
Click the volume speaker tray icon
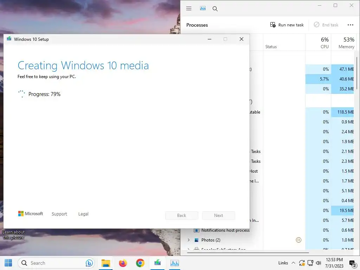click(319, 263)
